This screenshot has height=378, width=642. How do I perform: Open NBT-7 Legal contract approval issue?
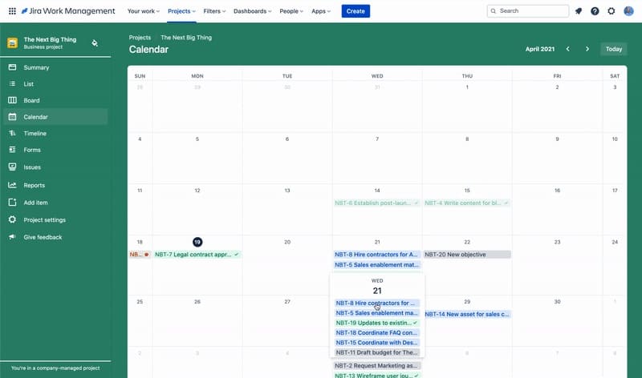(197, 254)
